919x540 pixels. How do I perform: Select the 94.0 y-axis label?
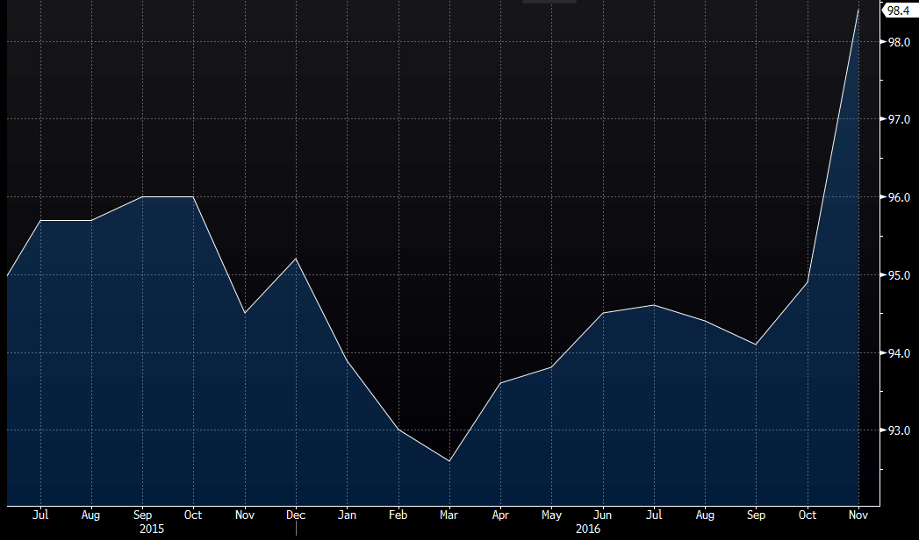click(x=896, y=353)
